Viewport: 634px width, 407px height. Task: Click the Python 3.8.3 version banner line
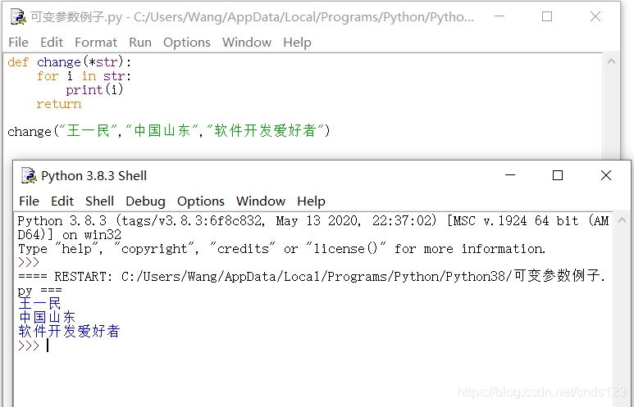[x=313, y=228]
